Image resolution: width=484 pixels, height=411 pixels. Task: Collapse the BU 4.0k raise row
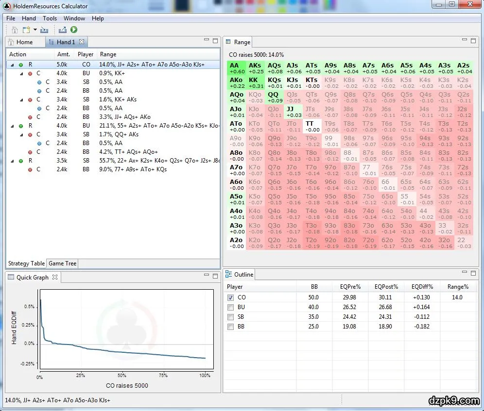pos(12,126)
